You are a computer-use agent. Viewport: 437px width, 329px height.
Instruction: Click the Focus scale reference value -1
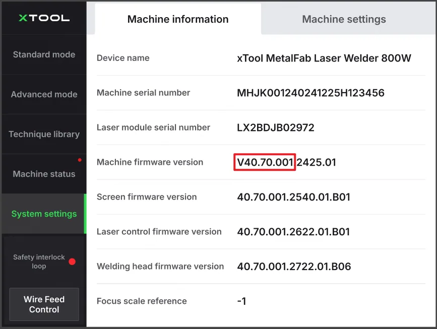pyautogui.click(x=241, y=301)
